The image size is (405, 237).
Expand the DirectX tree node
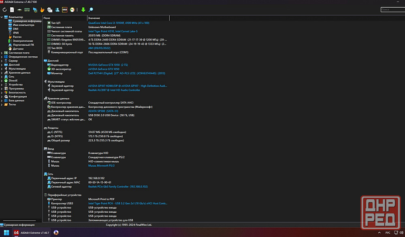coord(2,81)
